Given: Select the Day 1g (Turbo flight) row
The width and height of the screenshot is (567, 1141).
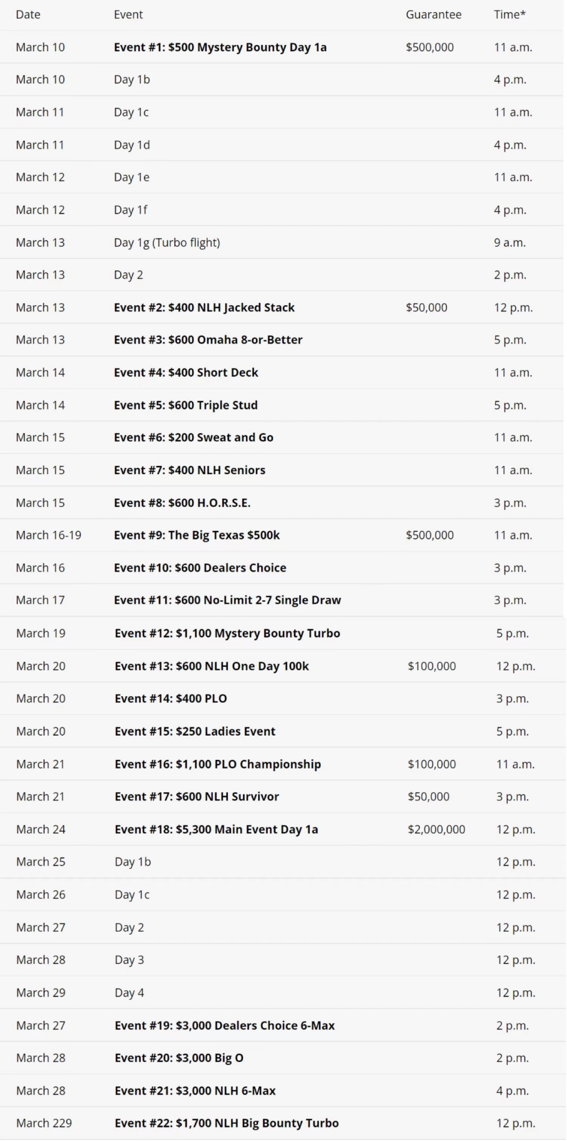Looking at the screenshot, I should point(167,243).
